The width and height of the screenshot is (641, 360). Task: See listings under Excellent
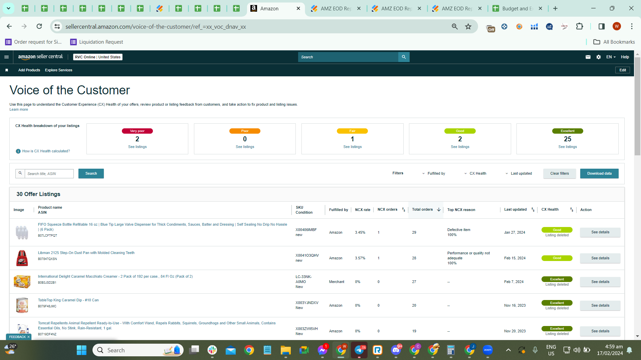567,147
